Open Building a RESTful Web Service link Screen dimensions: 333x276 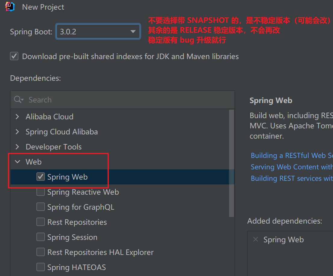point(292,155)
